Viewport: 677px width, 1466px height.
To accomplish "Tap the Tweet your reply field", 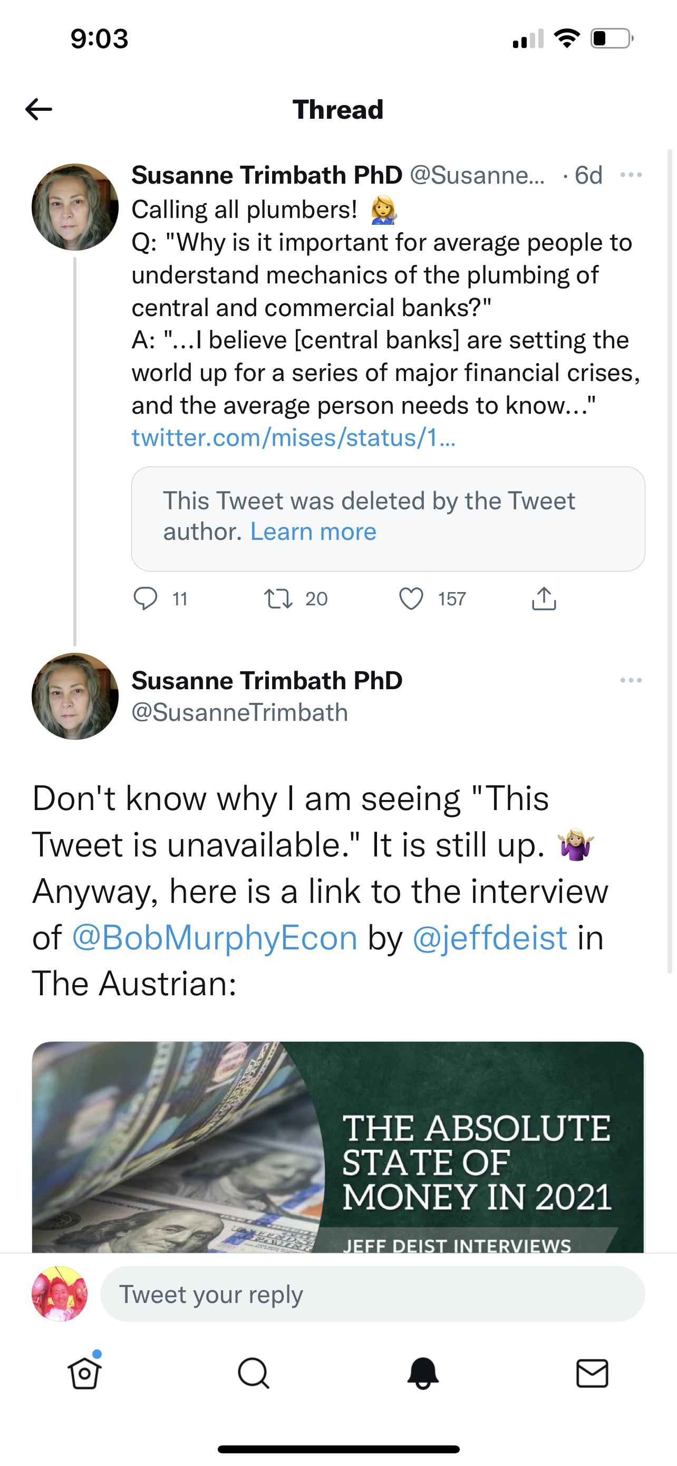I will pos(372,1294).
